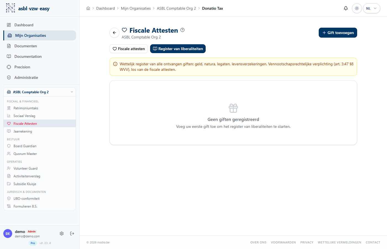Image resolution: width=387 pixels, height=249 pixels.
Task: Open Over ons footer link
Action: click(258, 242)
